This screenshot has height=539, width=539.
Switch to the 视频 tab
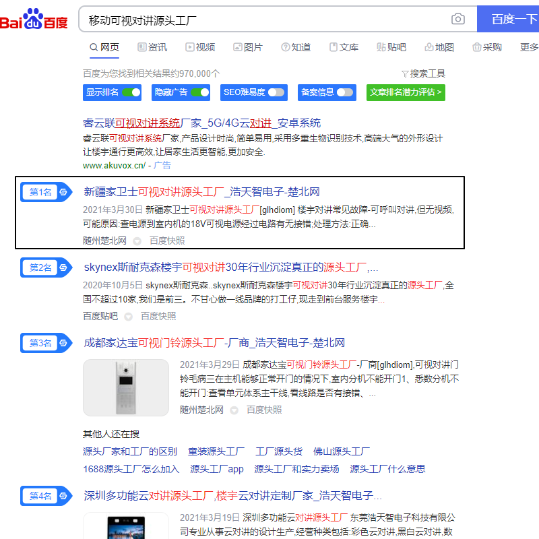[x=200, y=47]
